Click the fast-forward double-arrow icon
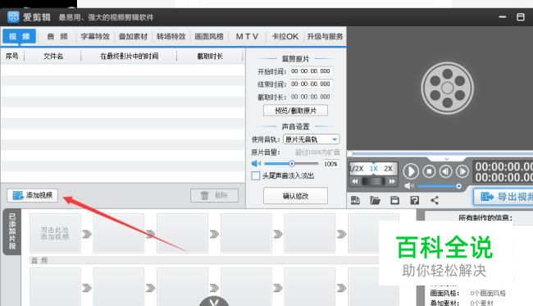 point(392,181)
